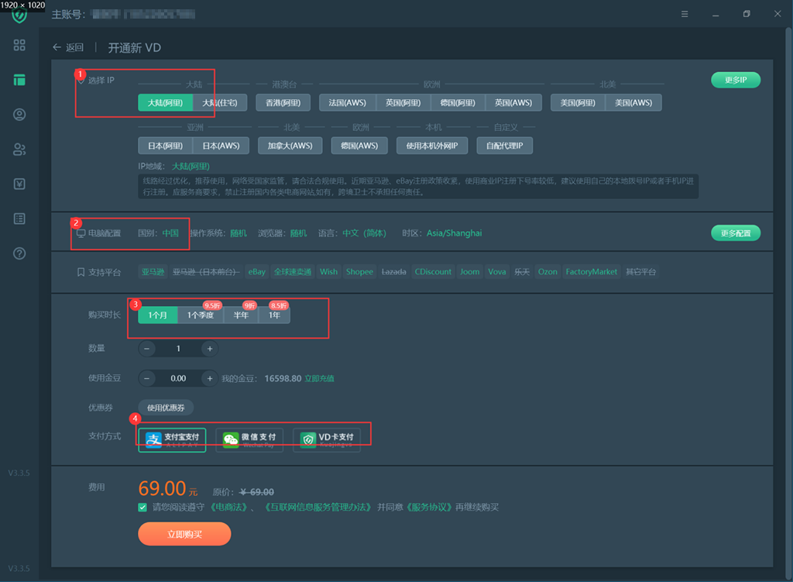Click the 亚马逊 platform tag
The width and height of the screenshot is (793, 582).
(153, 272)
